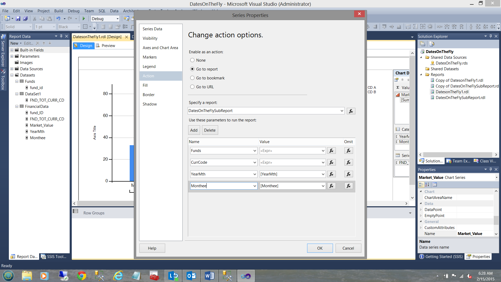Click the Add parameter button
Screen dimensions: 501x282
[194, 130]
